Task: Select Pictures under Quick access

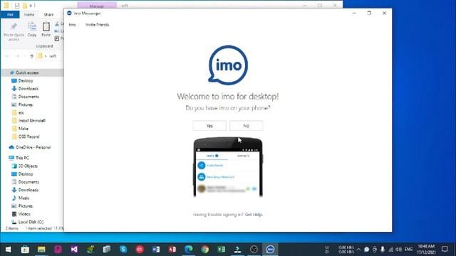Action: [x=26, y=105]
